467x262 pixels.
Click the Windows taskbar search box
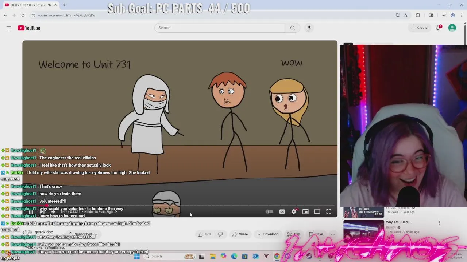coord(170,256)
